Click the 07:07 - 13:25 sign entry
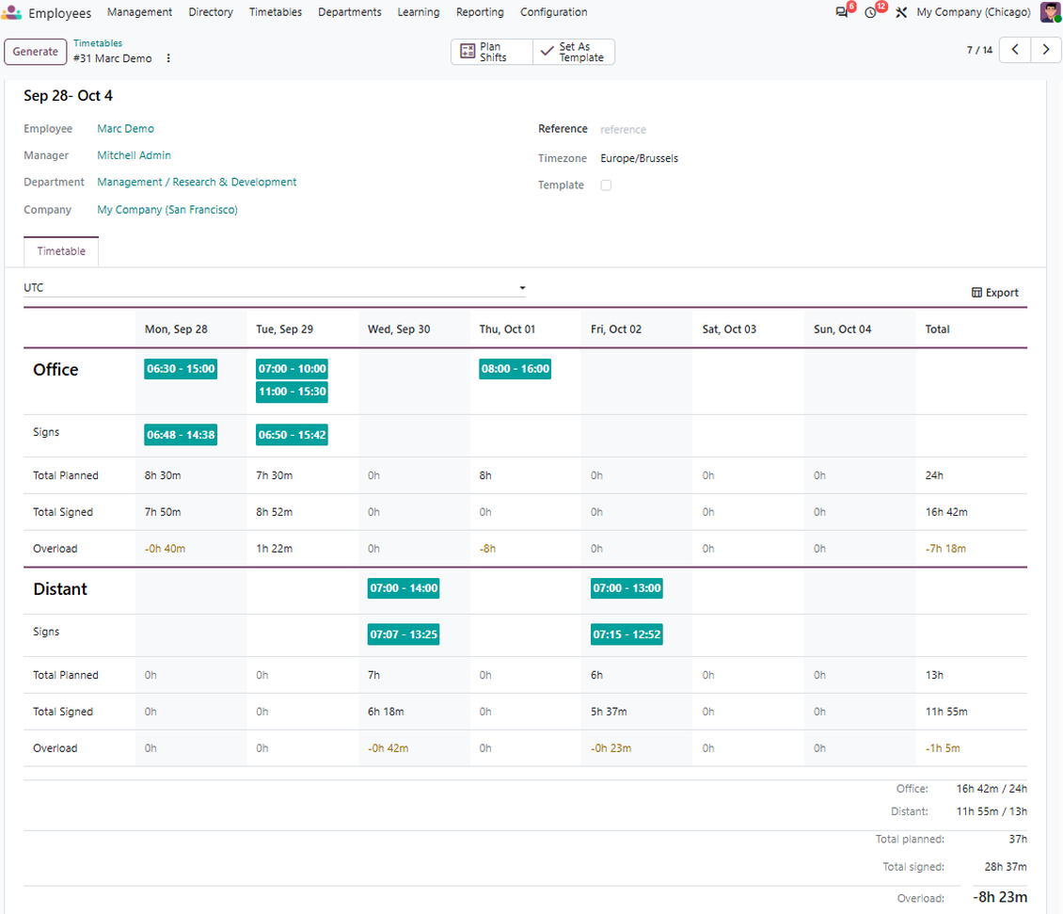This screenshot has width=1063, height=914. click(405, 634)
